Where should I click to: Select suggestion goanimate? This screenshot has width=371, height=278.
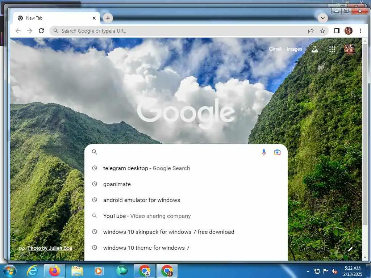pyautogui.click(x=186, y=184)
